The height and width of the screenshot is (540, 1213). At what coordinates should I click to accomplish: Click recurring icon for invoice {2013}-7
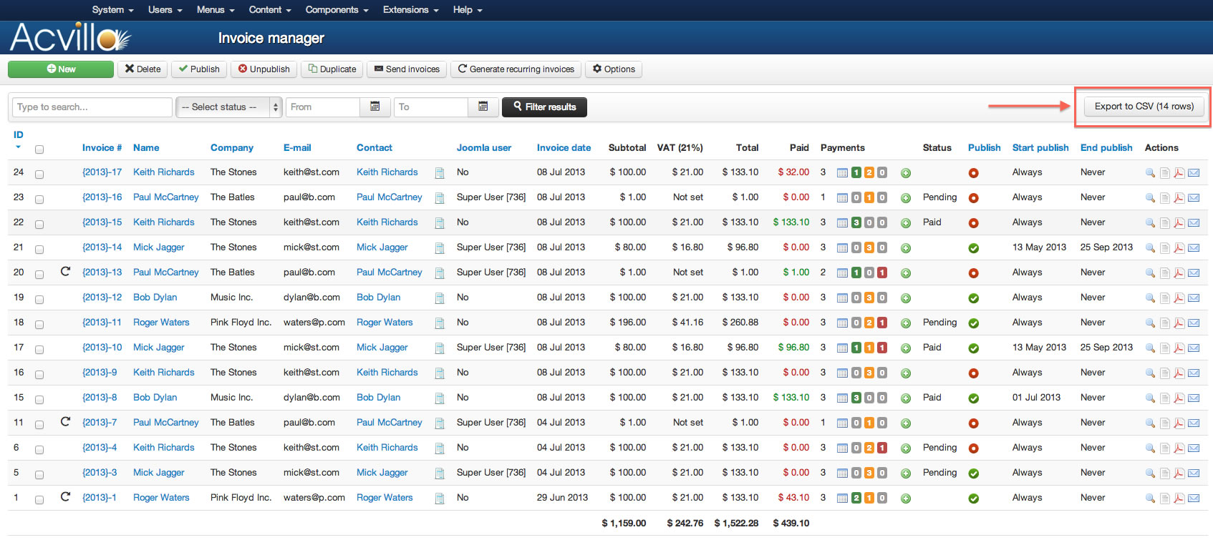[x=65, y=421]
